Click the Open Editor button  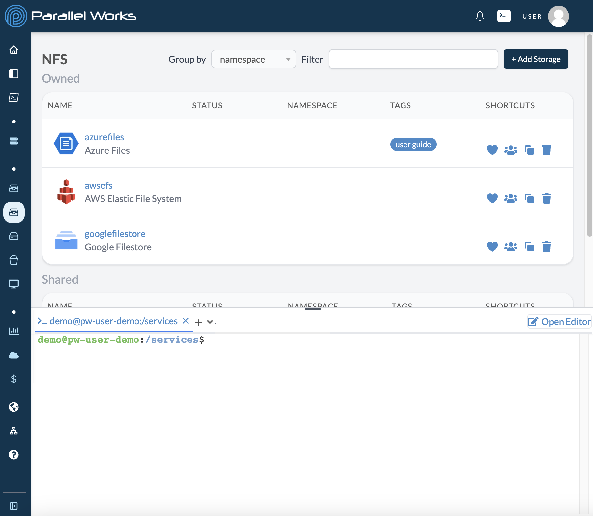[559, 322]
